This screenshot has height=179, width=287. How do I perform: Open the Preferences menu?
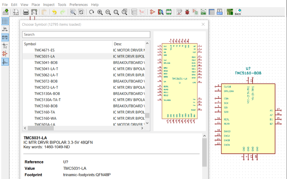click(78, 5)
